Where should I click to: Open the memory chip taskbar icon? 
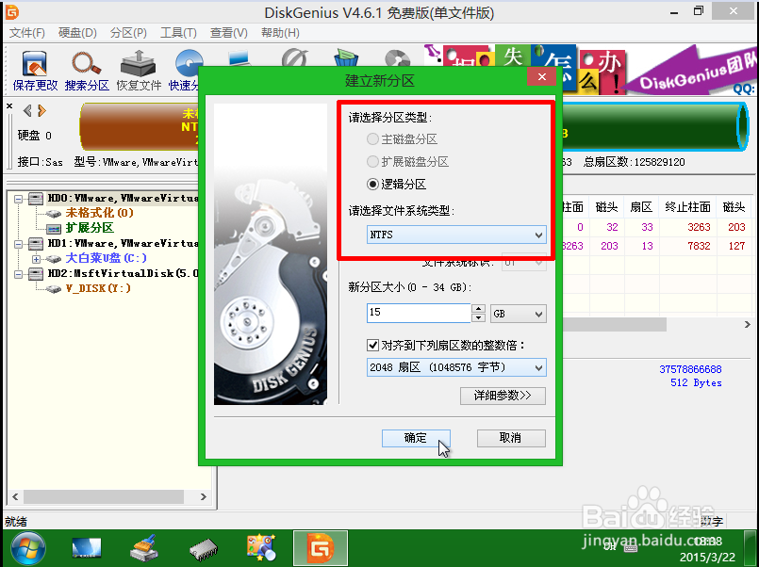pos(204,550)
